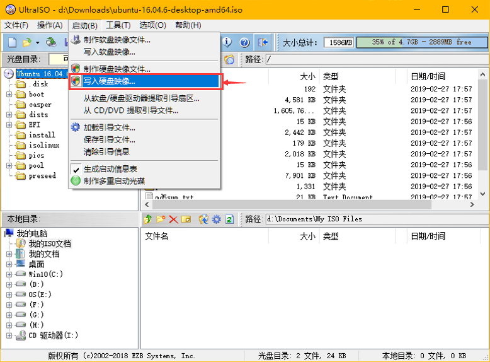The height and width of the screenshot is (362, 490).
Task: Click the Exit door toolbar icon
Action: click(x=263, y=42)
